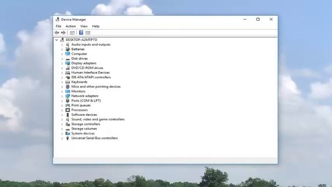Expand the Print queues chevron

[x=62, y=105]
